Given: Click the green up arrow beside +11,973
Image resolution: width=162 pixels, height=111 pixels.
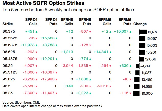Looking at the screenshot, I should [36, 45].
